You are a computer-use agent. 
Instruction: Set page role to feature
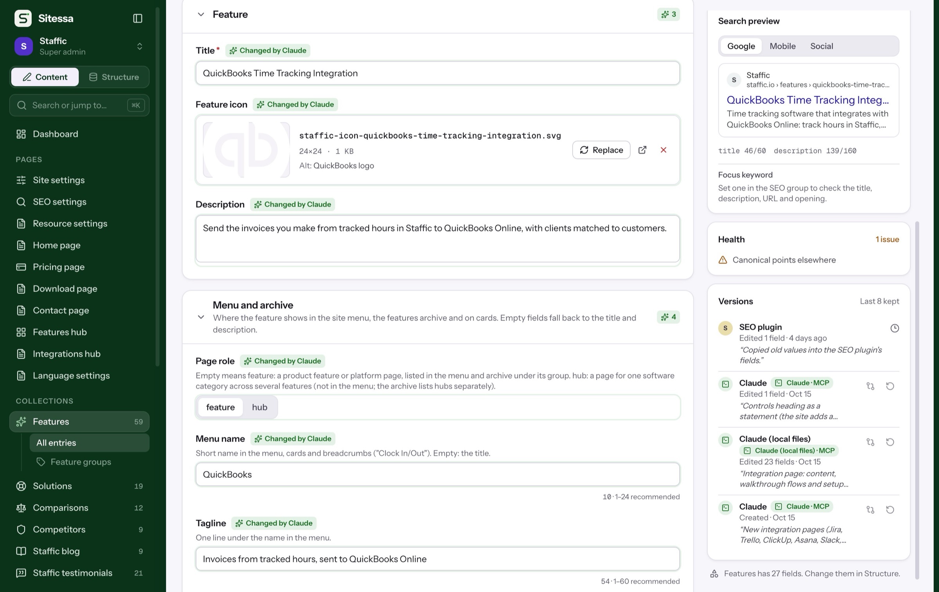(220, 407)
